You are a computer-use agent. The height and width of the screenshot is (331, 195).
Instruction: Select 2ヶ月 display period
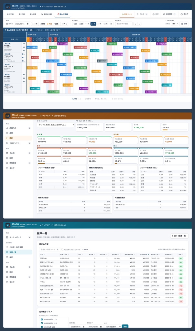pos(93,24)
